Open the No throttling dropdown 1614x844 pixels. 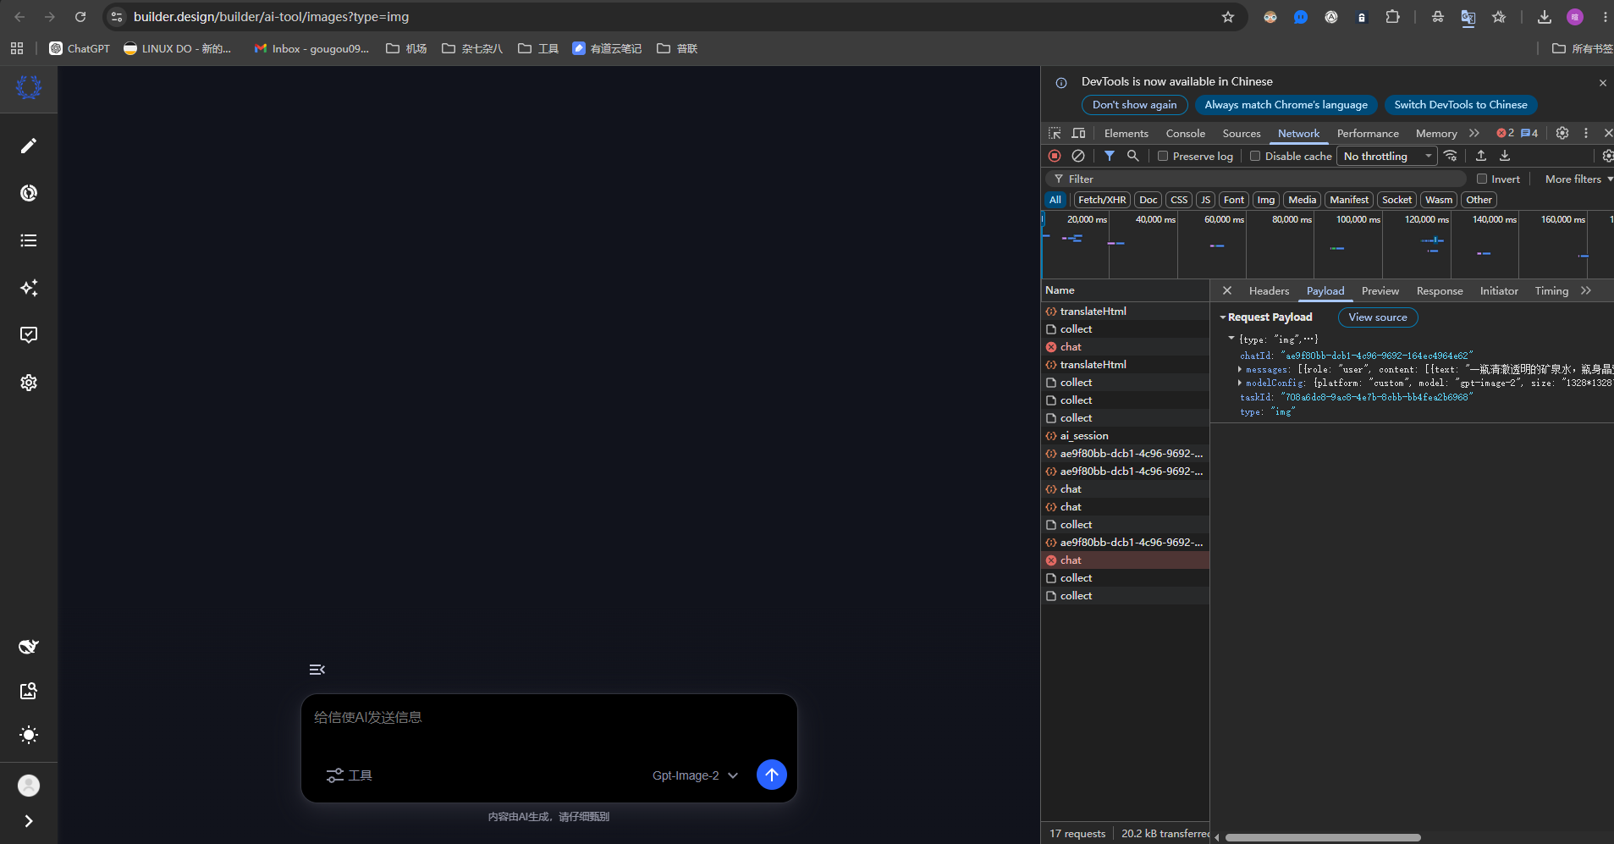click(1386, 156)
